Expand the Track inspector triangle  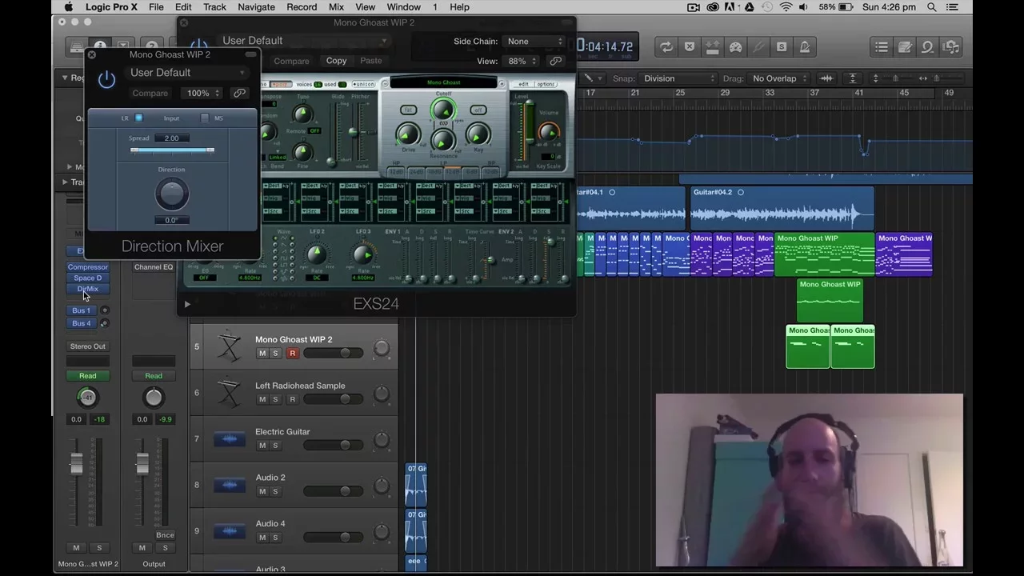pyautogui.click(x=65, y=182)
